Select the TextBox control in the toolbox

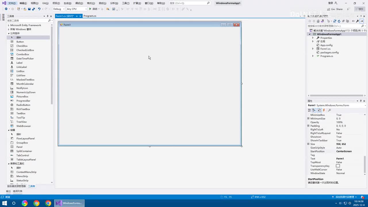tap(21, 113)
